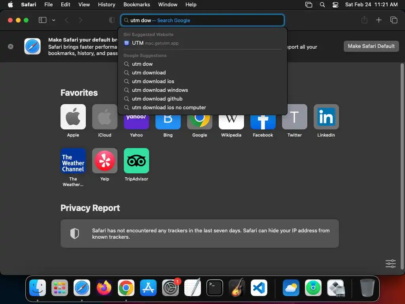The width and height of the screenshot is (405, 304).
Task: Open the Yelp favorite
Action: (x=104, y=161)
